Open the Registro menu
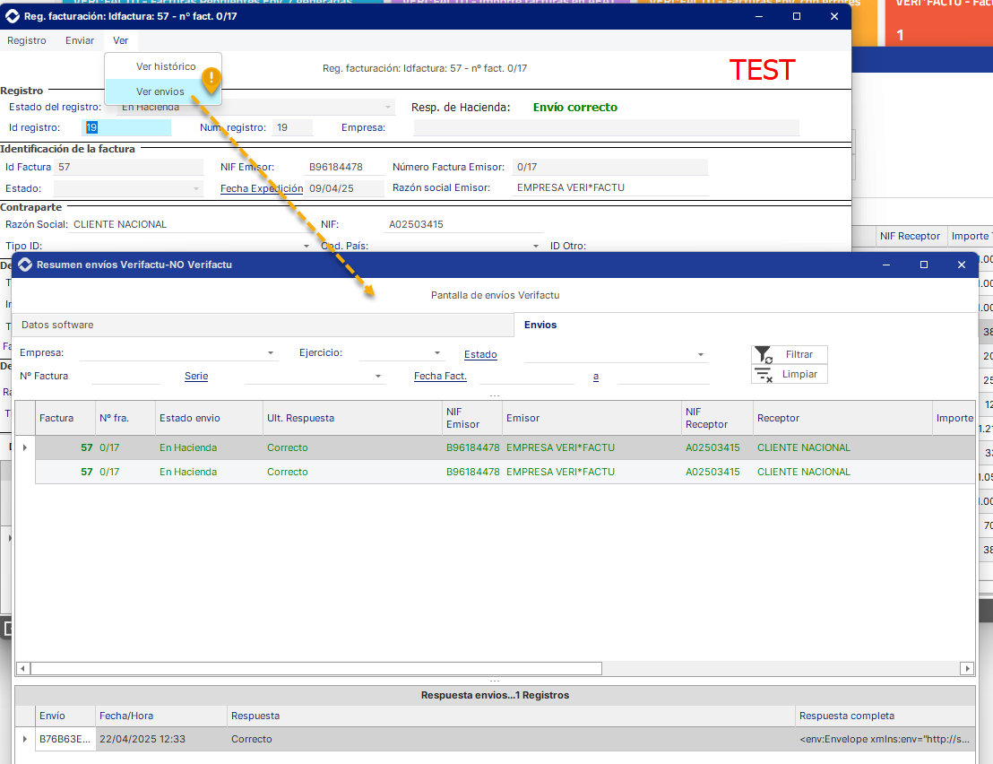Viewport: 993px width, 764px height. coord(27,40)
